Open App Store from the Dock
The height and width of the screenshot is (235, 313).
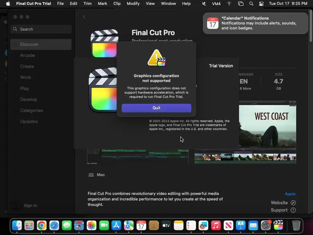click(x=116, y=226)
